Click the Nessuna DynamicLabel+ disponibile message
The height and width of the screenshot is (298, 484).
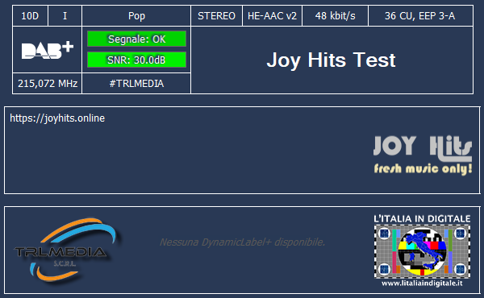pos(242,242)
